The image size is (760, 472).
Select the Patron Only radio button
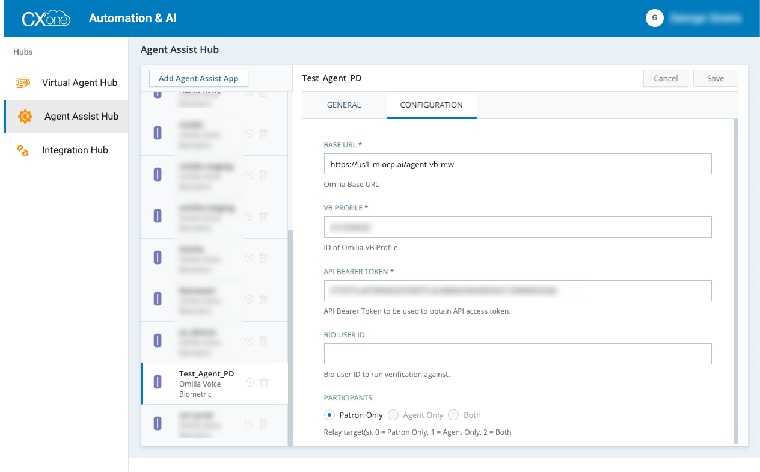click(329, 415)
